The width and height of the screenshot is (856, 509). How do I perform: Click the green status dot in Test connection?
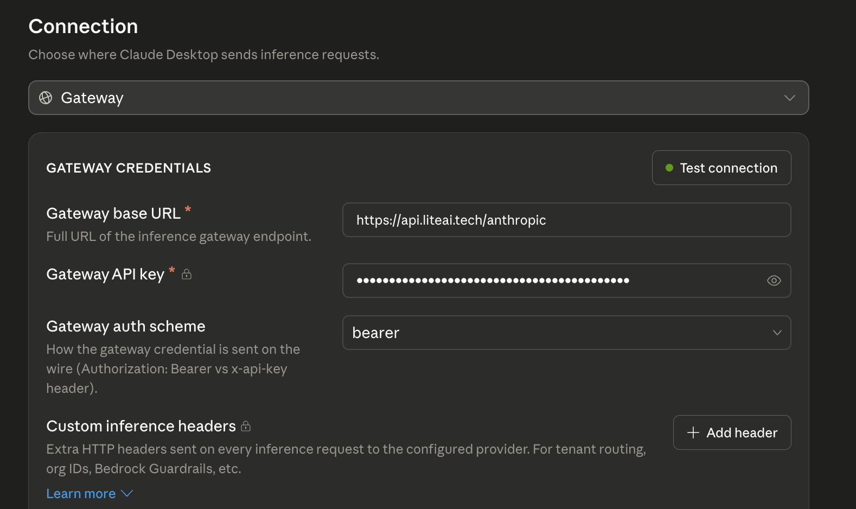(x=669, y=168)
